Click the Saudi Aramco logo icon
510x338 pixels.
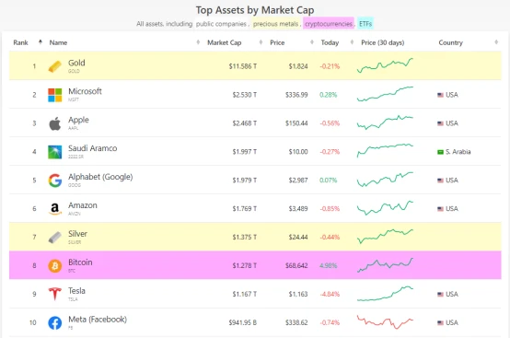(54, 152)
